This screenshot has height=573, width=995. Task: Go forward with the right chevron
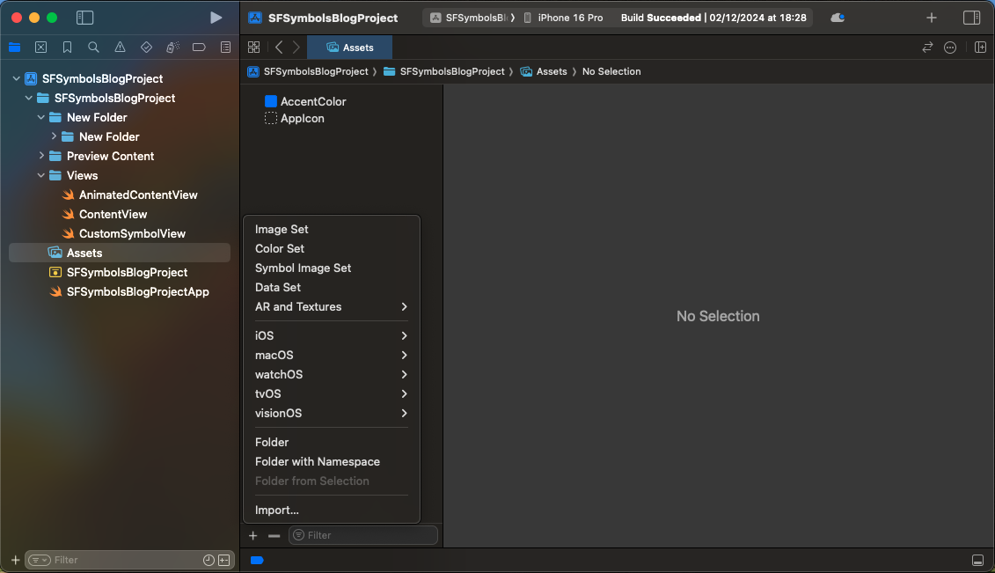click(x=296, y=47)
